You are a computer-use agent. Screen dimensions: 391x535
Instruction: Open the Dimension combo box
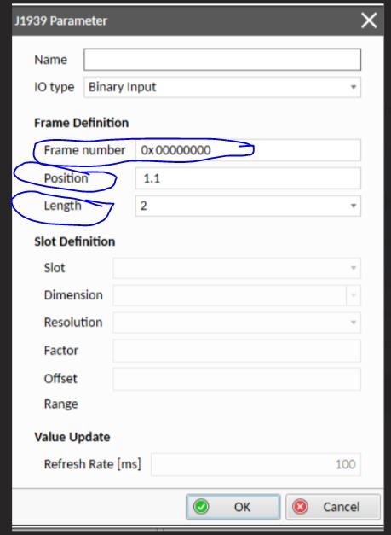point(237,295)
